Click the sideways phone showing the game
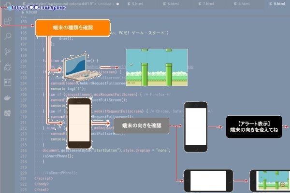The height and width of the screenshot is (193, 290). [x=270, y=180]
